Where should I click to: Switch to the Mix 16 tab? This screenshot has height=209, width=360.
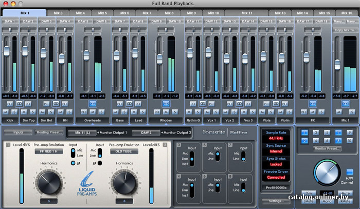coord(347,13)
